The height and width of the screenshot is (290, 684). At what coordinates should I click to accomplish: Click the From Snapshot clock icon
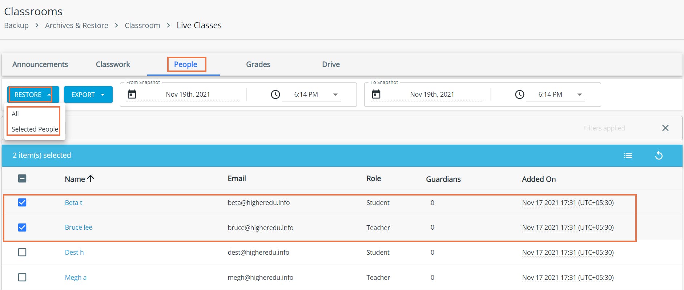coord(275,94)
